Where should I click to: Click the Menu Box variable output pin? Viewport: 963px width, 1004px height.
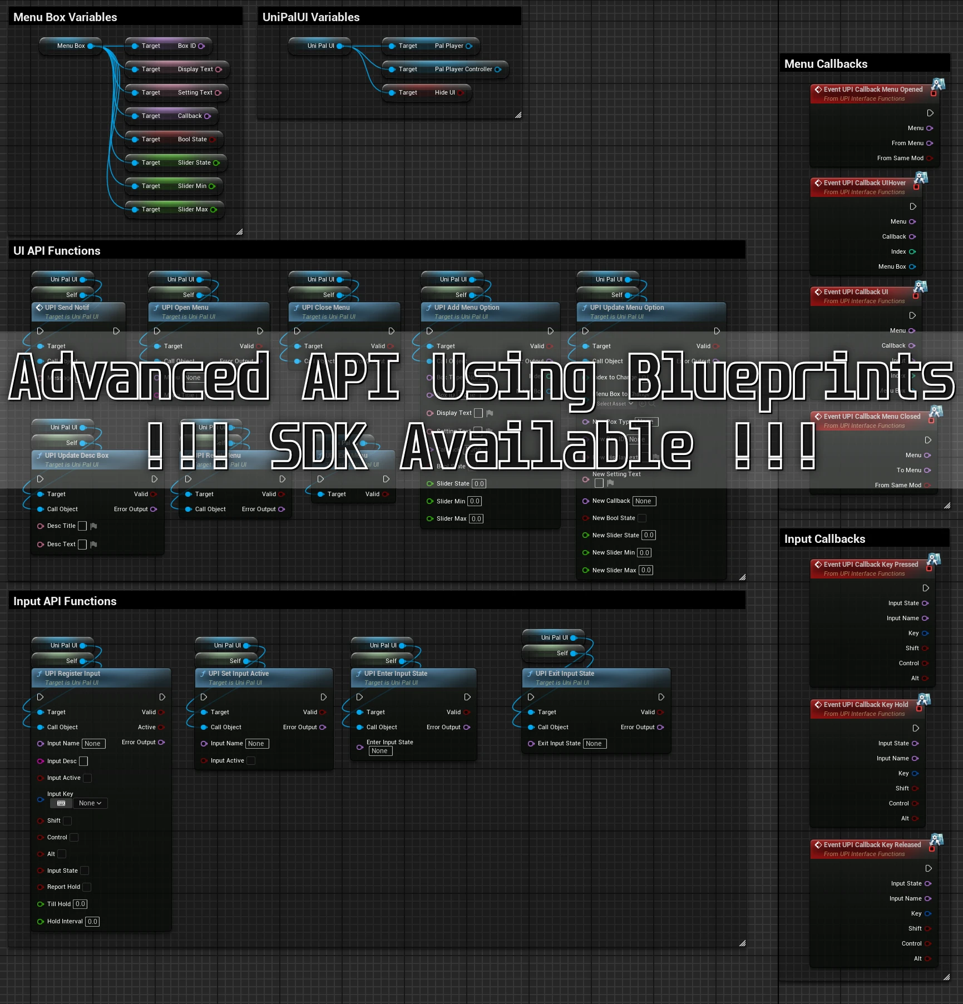click(91, 46)
